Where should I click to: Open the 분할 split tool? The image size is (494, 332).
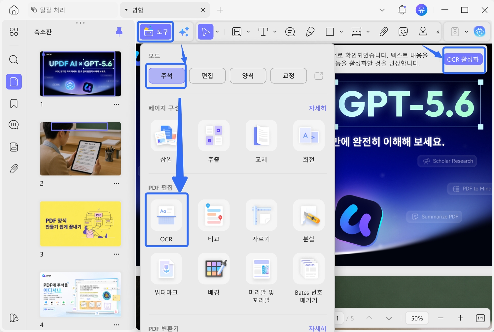tap(309, 221)
